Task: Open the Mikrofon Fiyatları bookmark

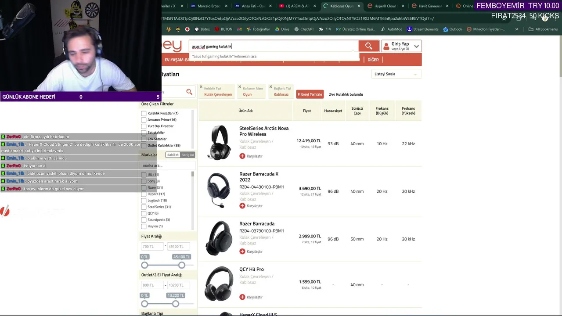Action: pyautogui.click(x=486, y=29)
